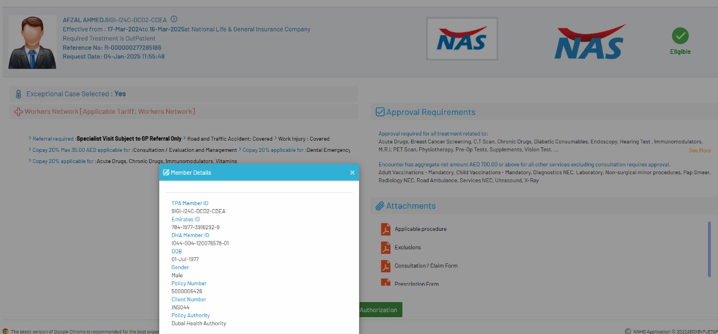
Task: Click the DOB value 01-Jul-1977
Action: 185,259
